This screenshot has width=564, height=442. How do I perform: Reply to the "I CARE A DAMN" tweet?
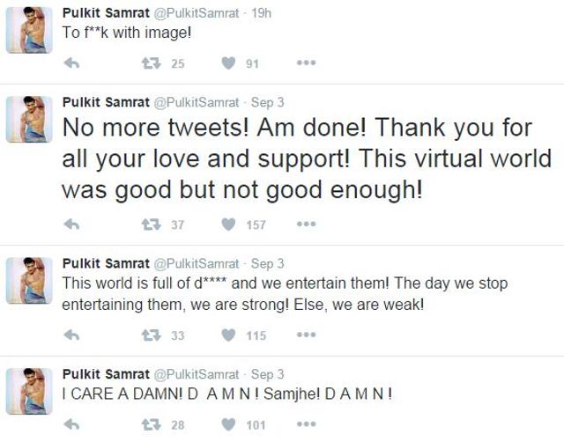click(71, 424)
